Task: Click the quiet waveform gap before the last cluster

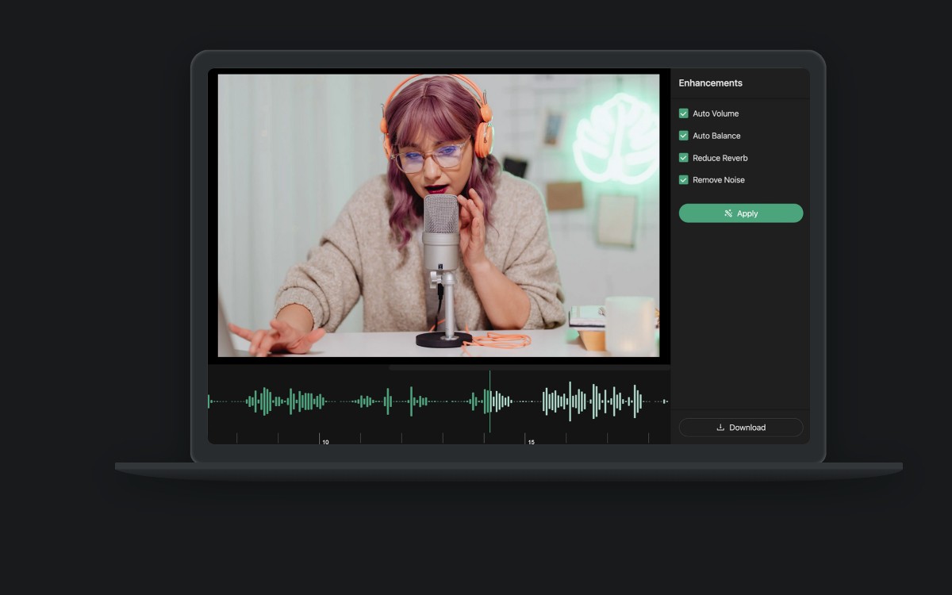Action: (524, 401)
